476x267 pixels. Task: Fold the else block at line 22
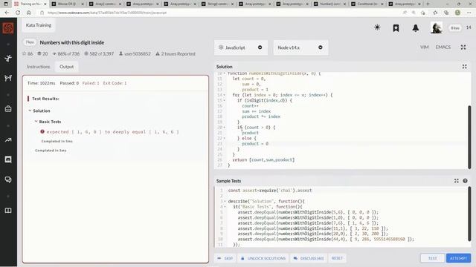click(x=225, y=139)
